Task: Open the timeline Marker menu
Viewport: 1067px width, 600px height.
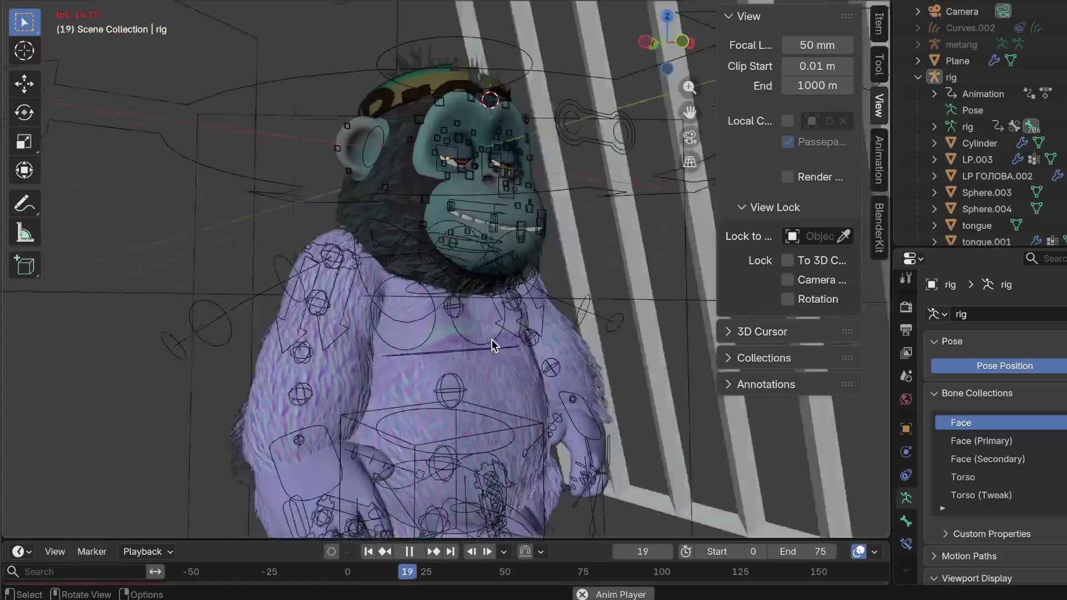Action: [92, 552]
